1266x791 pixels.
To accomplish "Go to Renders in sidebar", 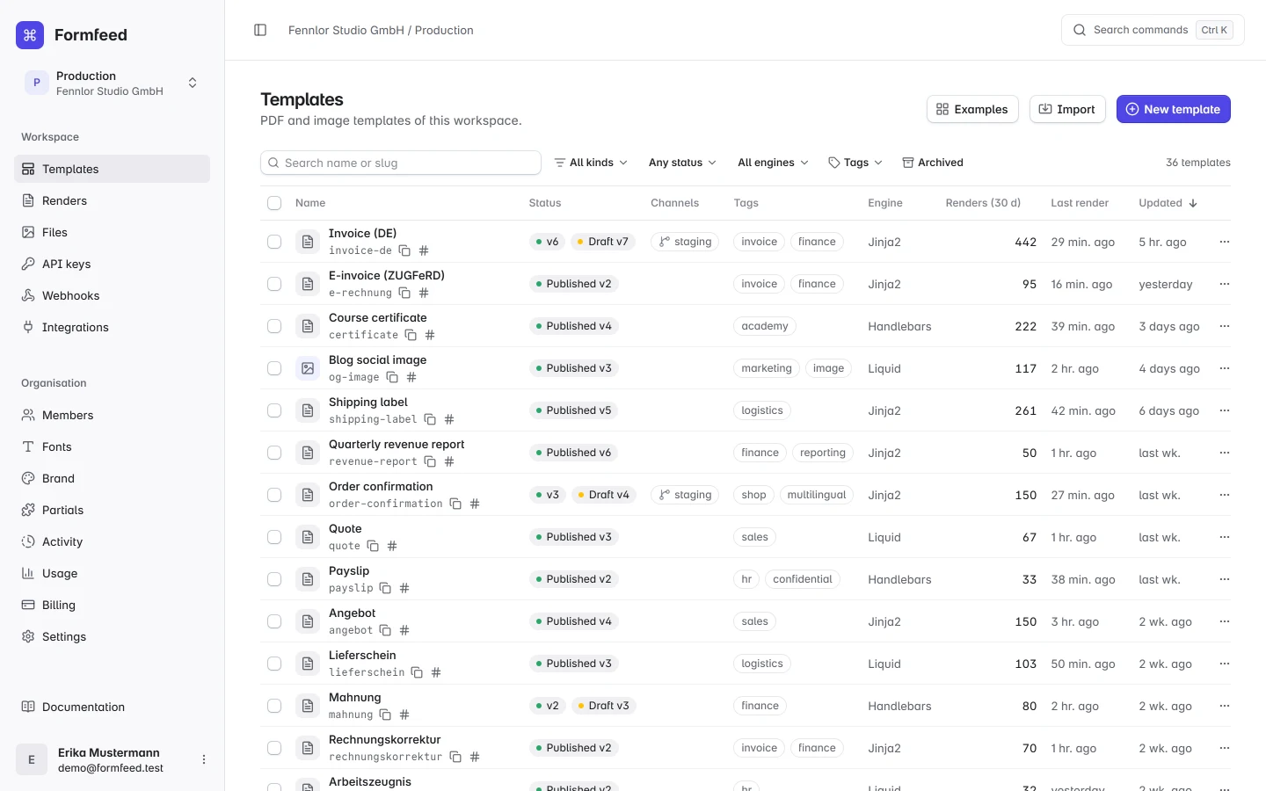I will coord(113,200).
